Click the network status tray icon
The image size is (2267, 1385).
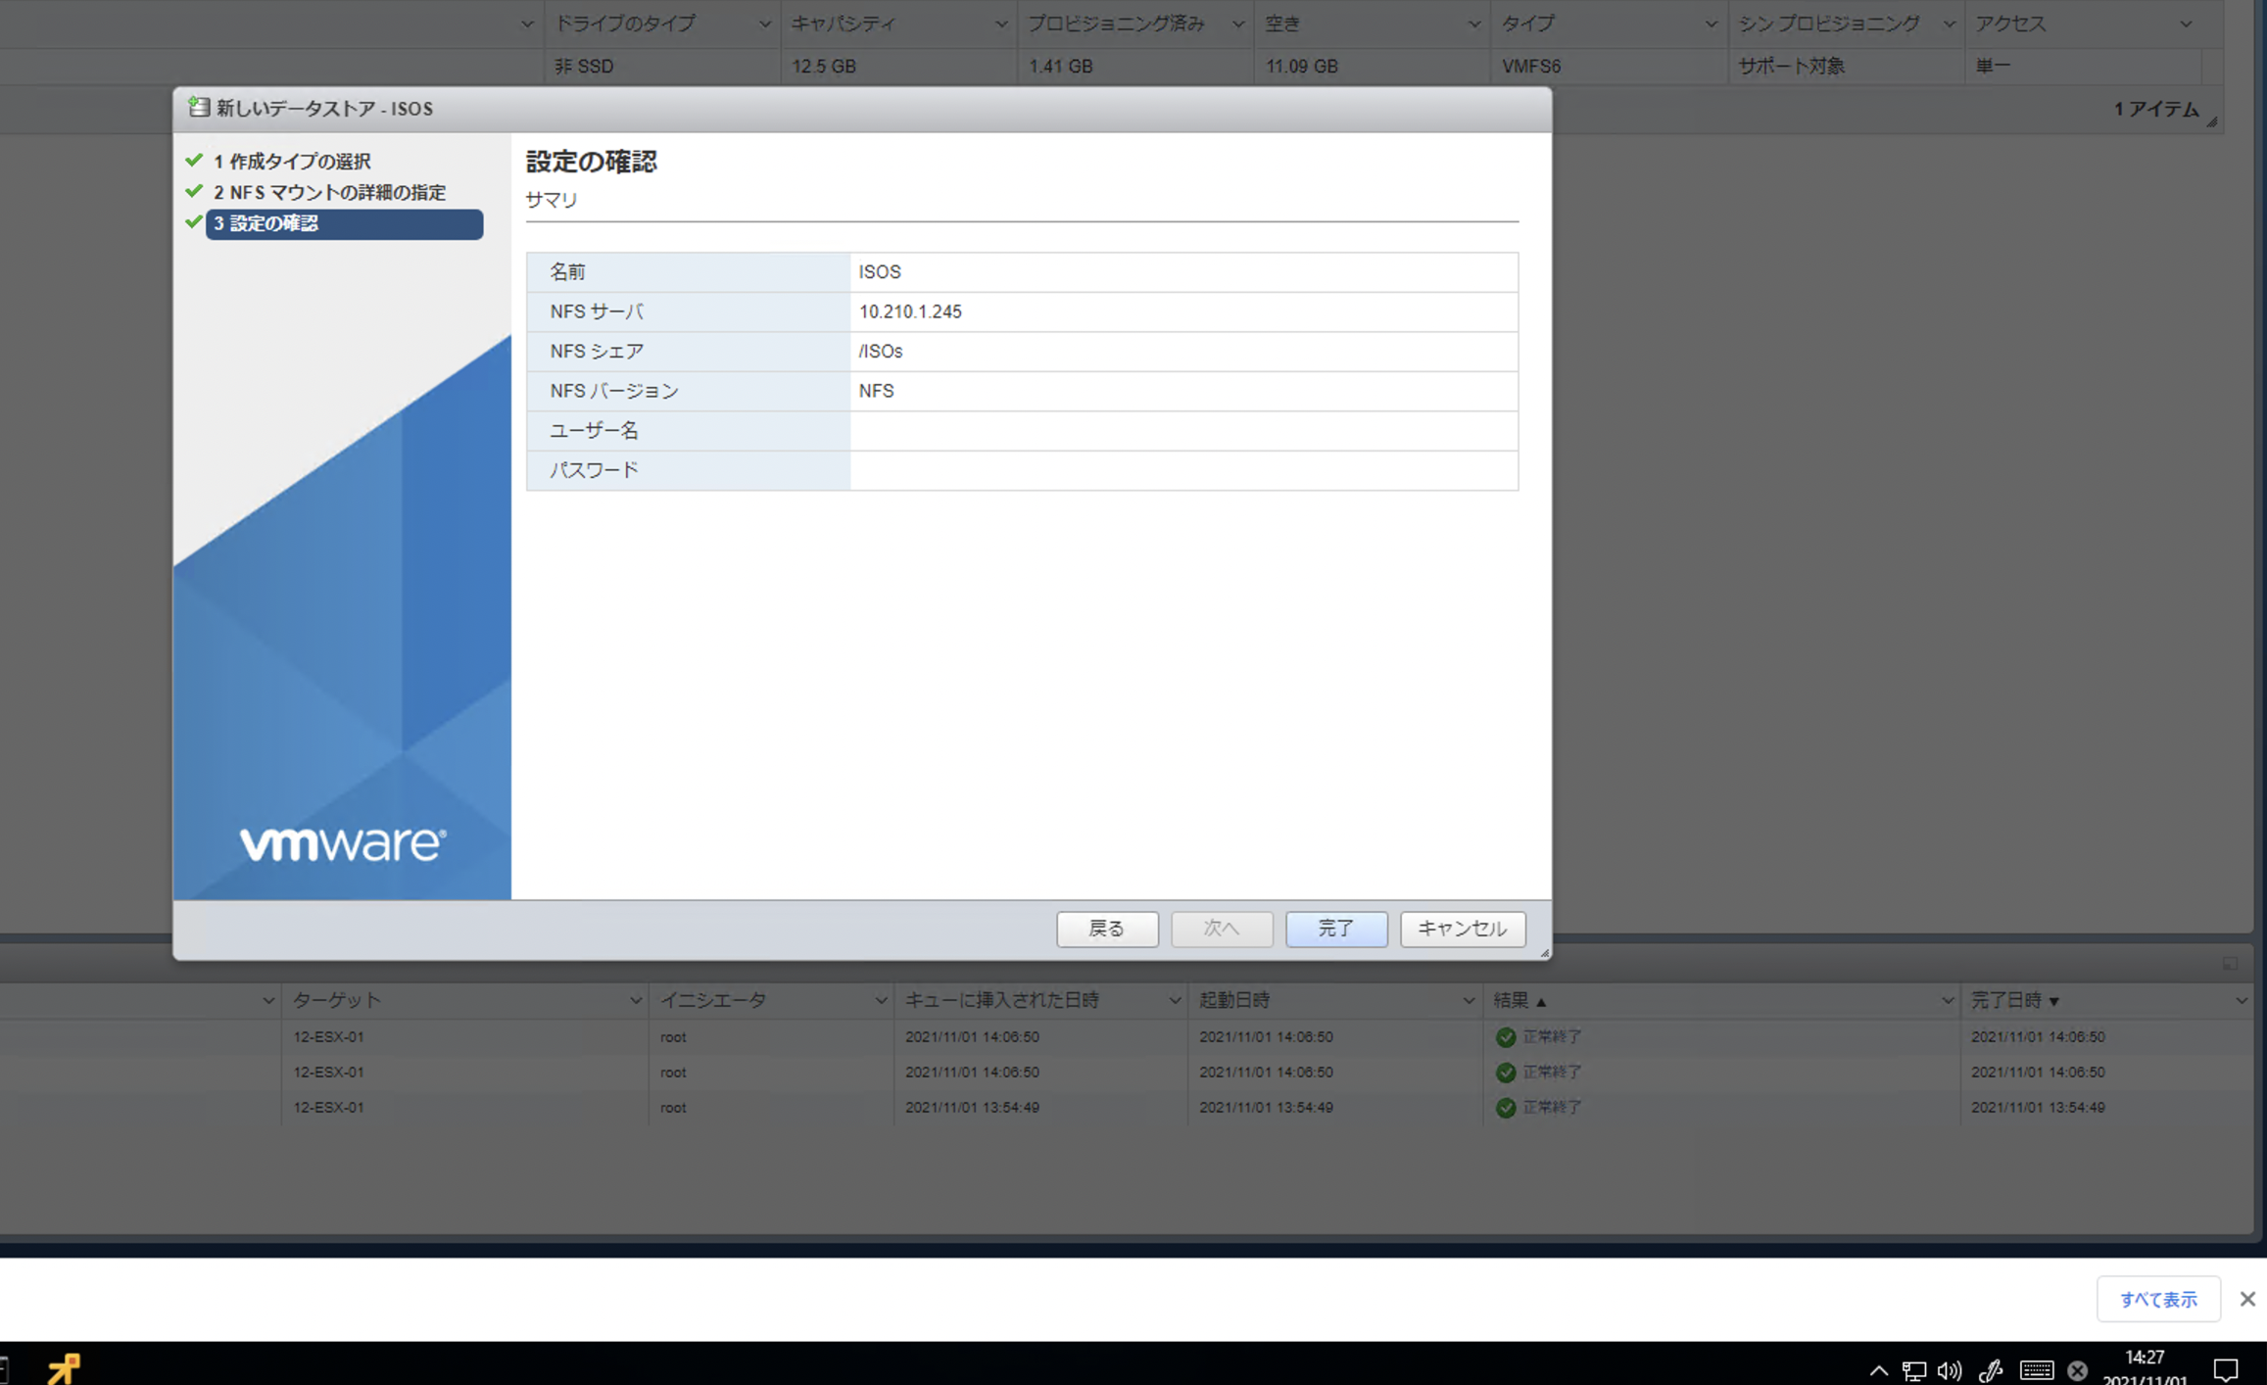pyautogui.click(x=1913, y=1370)
